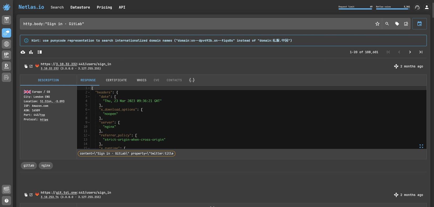Click the favorite star icon in search bar
The width and height of the screenshot is (434, 207).
click(377, 24)
